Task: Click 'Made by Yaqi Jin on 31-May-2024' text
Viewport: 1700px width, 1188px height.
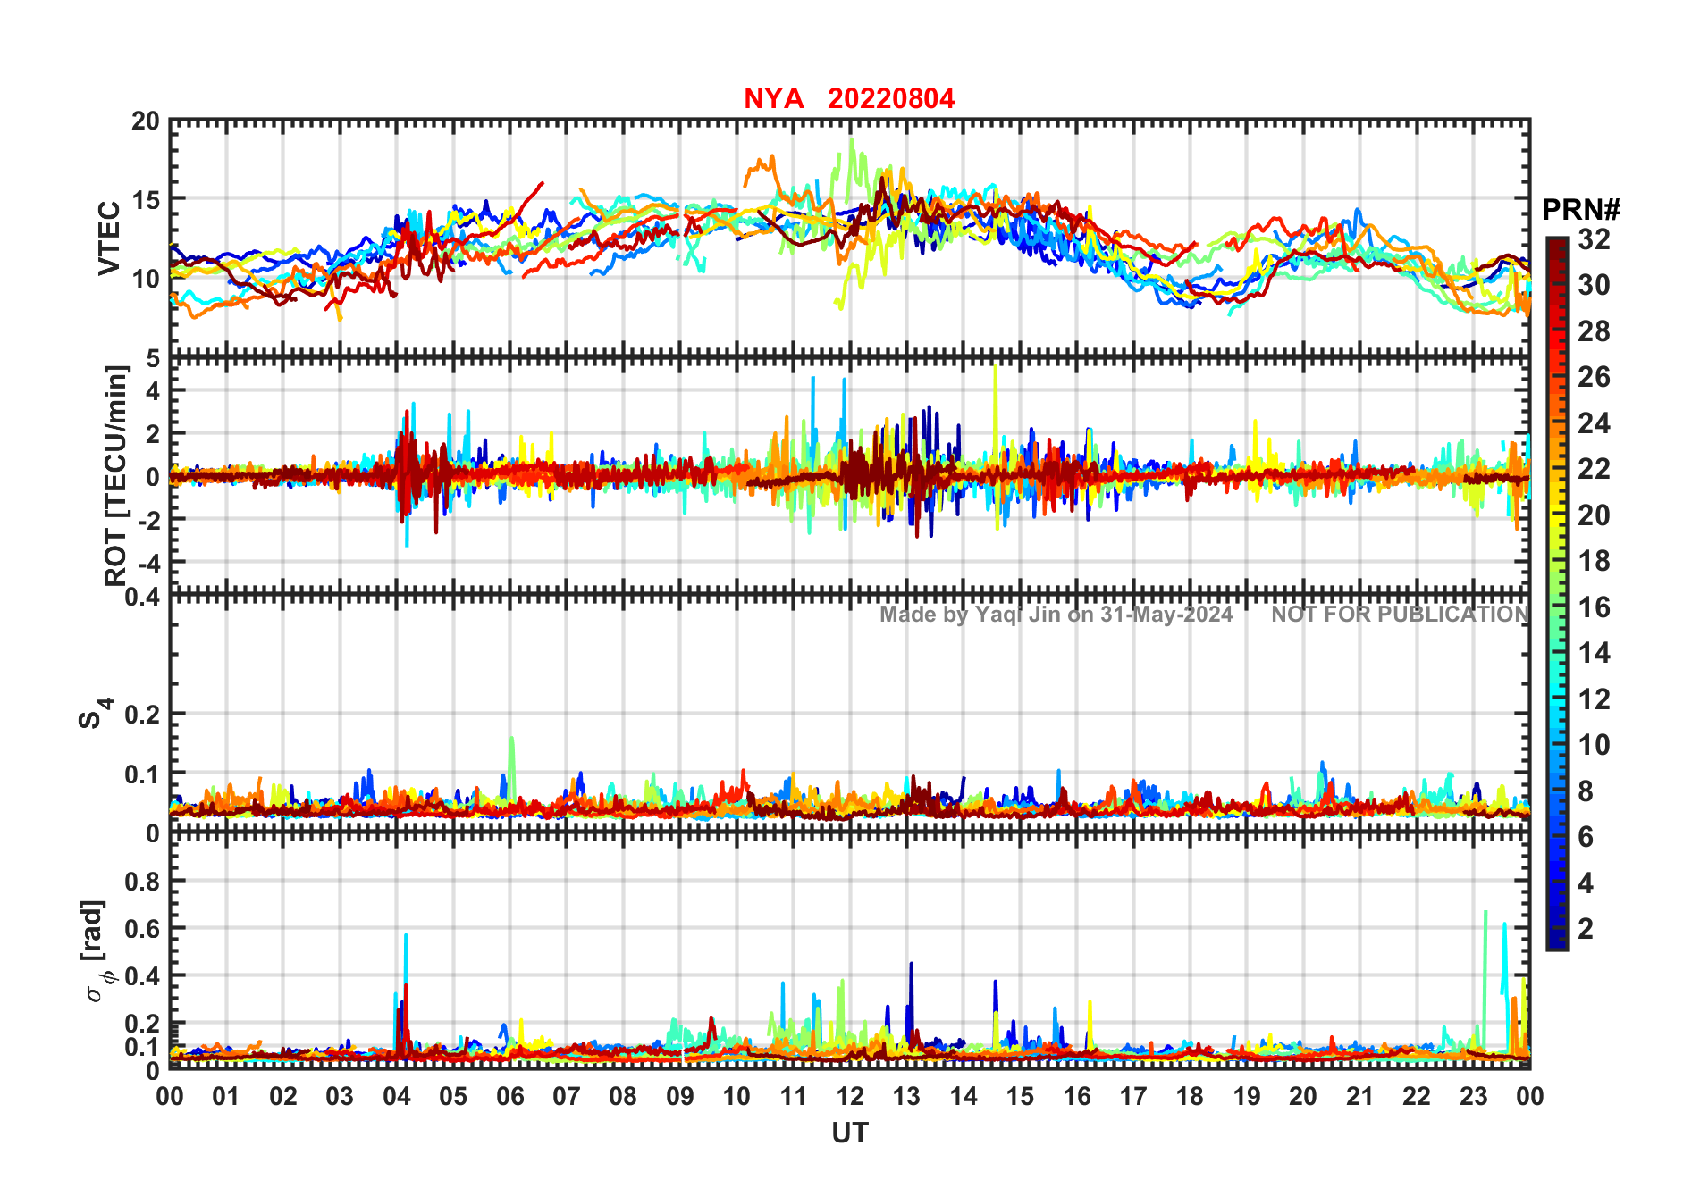Action: click(x=1056, y=615)
